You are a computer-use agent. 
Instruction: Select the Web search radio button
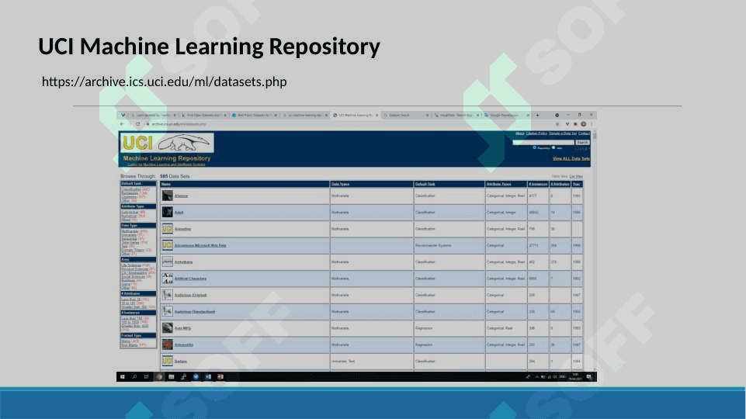553,148
